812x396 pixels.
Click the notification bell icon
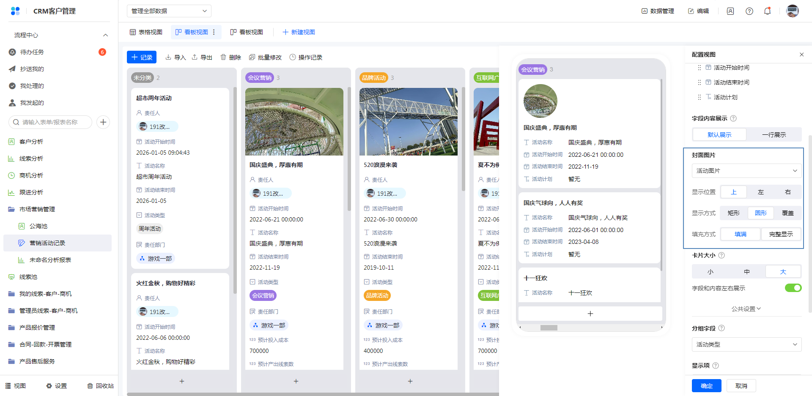[767, 11]
